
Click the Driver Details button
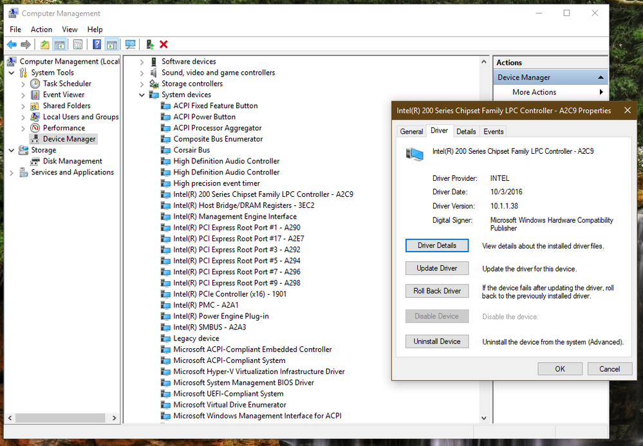[437, 246]
